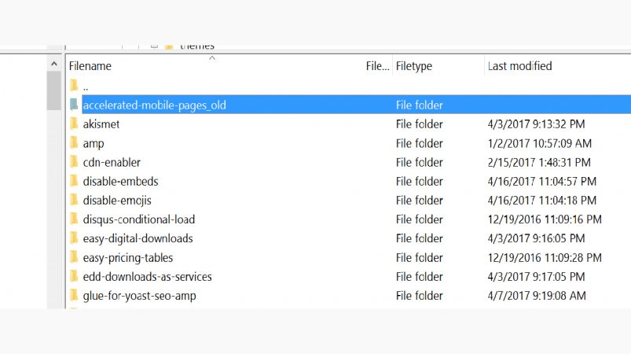The height and width of the screenshot is (354, 631).
Task: Sort by the File size column header
Action: [x=377, y=65]
